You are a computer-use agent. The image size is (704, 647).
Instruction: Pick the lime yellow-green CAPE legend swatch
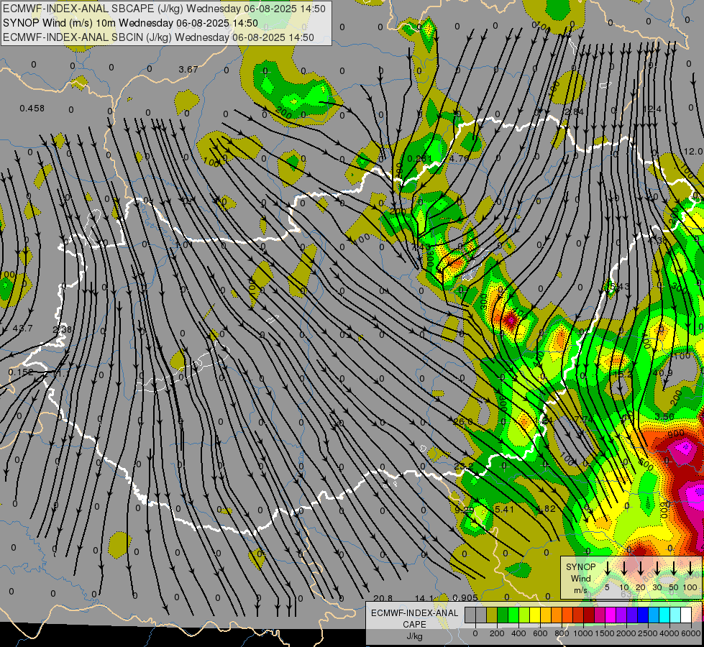(x=524, y=615)
